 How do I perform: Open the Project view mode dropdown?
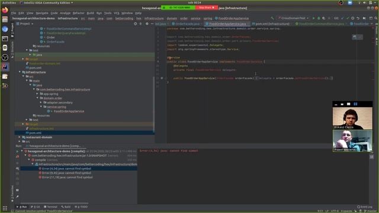25,24
